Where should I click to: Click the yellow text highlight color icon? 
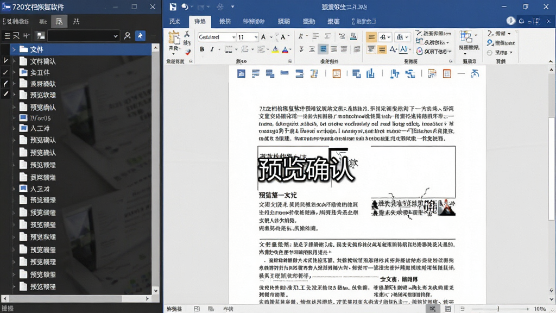(275, 49)
